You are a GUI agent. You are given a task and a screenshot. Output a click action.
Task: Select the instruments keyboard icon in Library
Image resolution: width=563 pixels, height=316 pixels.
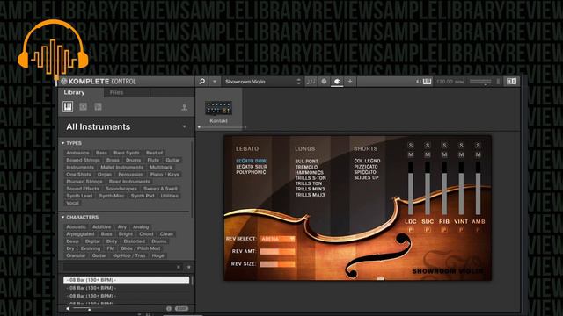68,106
